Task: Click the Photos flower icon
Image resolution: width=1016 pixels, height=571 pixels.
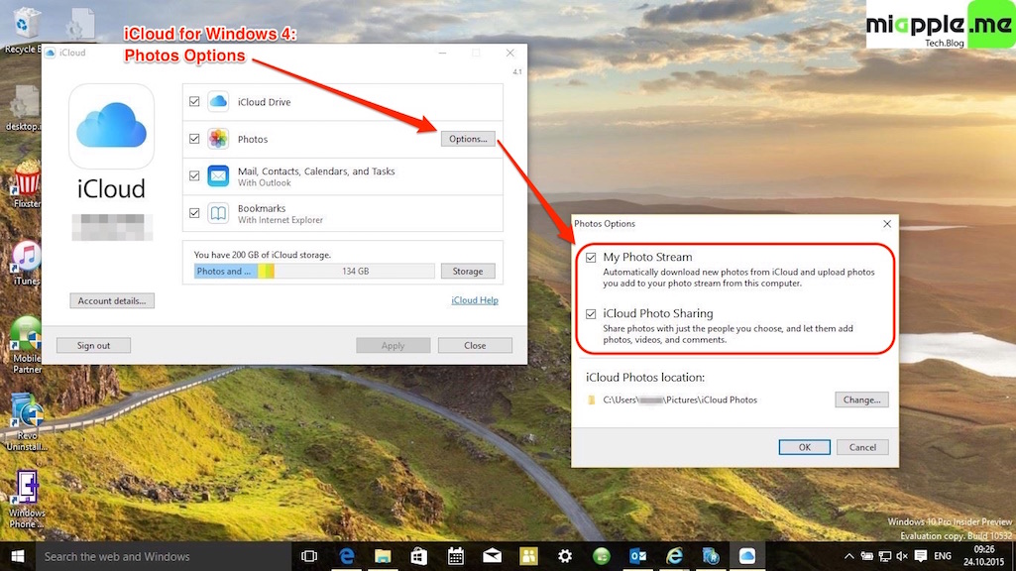Action: 218,139
